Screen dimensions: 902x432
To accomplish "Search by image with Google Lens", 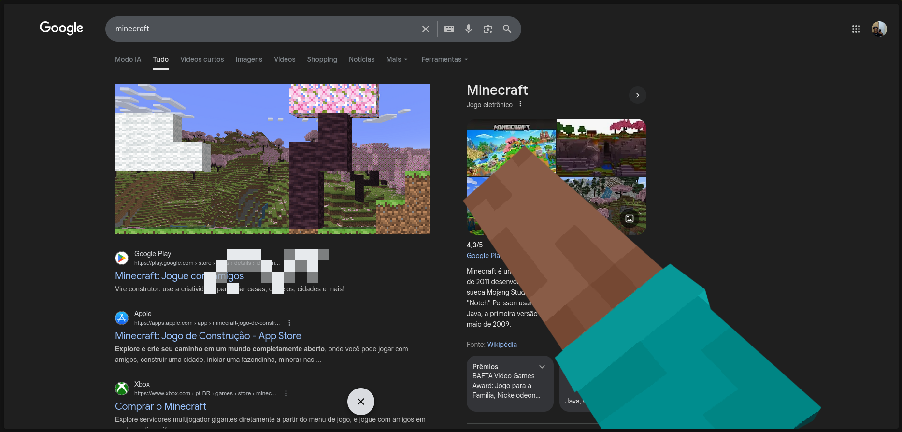I will click(x=488, y=29).
